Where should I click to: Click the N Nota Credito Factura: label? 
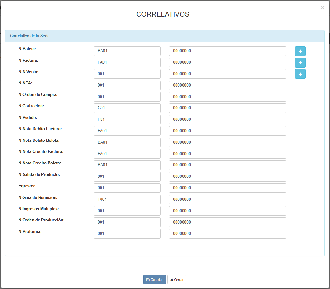click(41, 152)
